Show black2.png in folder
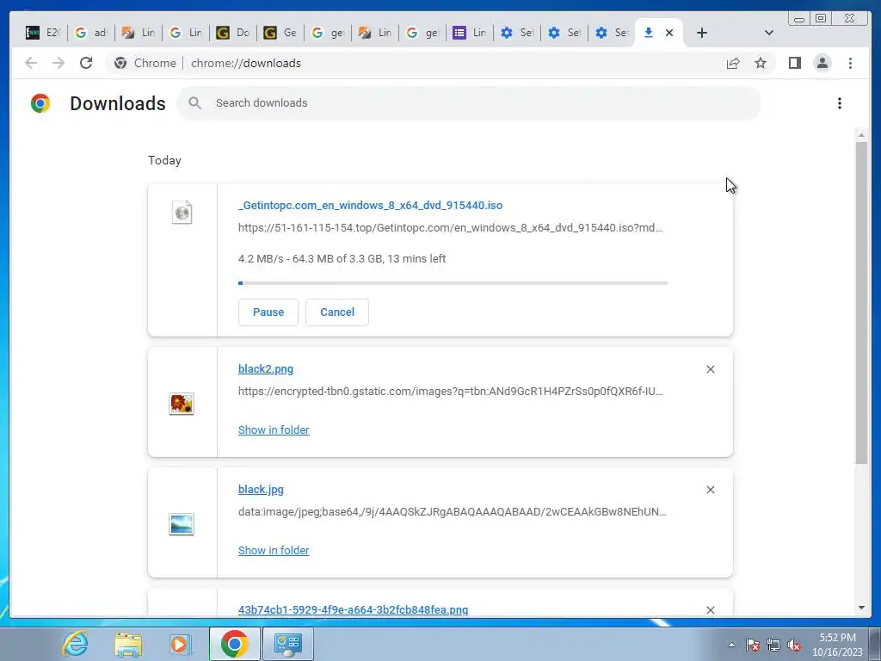881x661 pixels. point(274,430)
